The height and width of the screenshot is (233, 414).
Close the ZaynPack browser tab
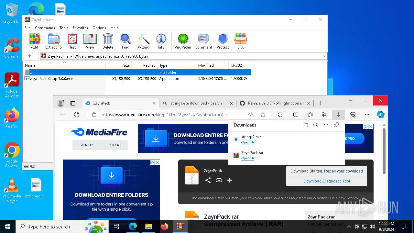click(x=154, y=103)
